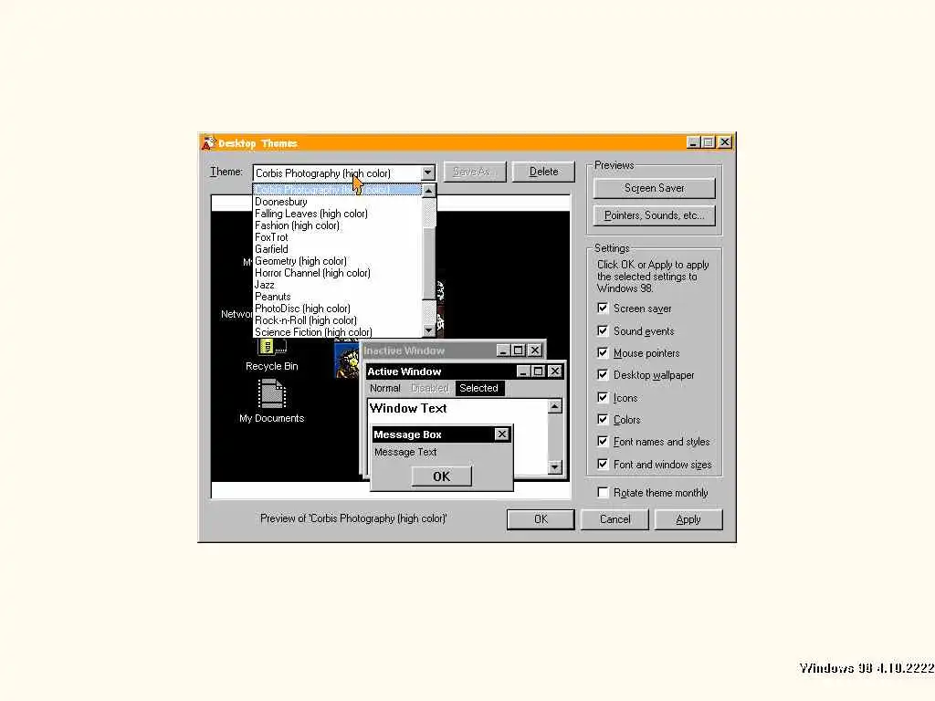Screen dimensions: 935x701
Task: Click the Normal preview menu item
Action: (x=385, y=388)
